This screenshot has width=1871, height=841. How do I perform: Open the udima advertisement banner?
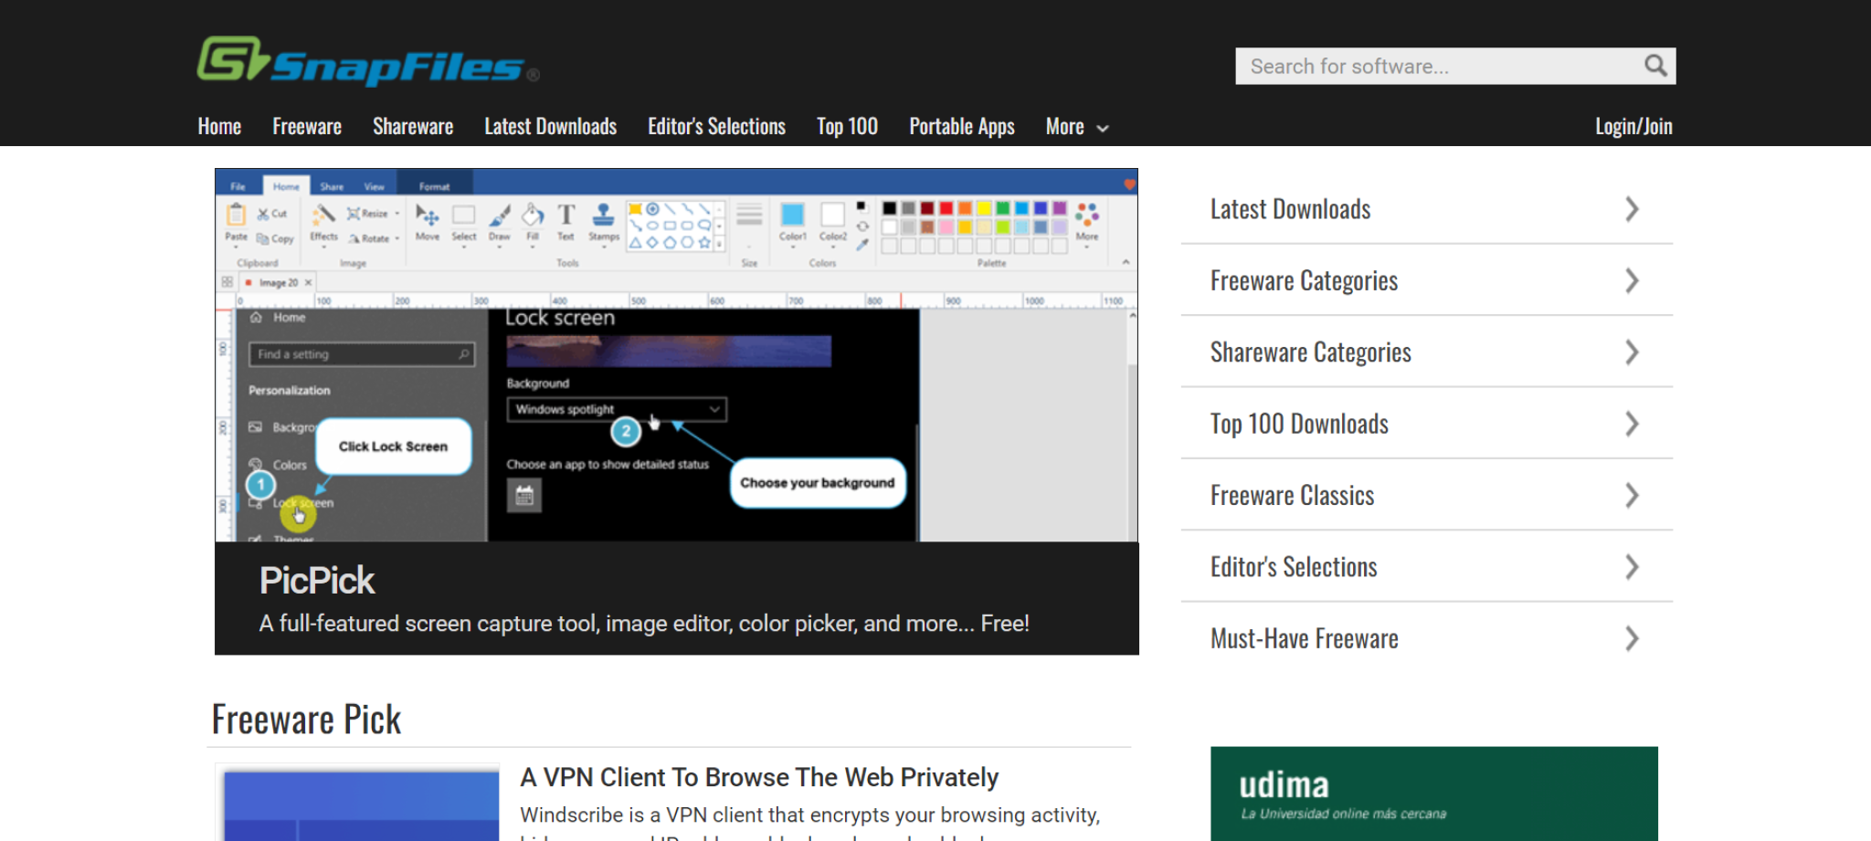click(1432, 793)
